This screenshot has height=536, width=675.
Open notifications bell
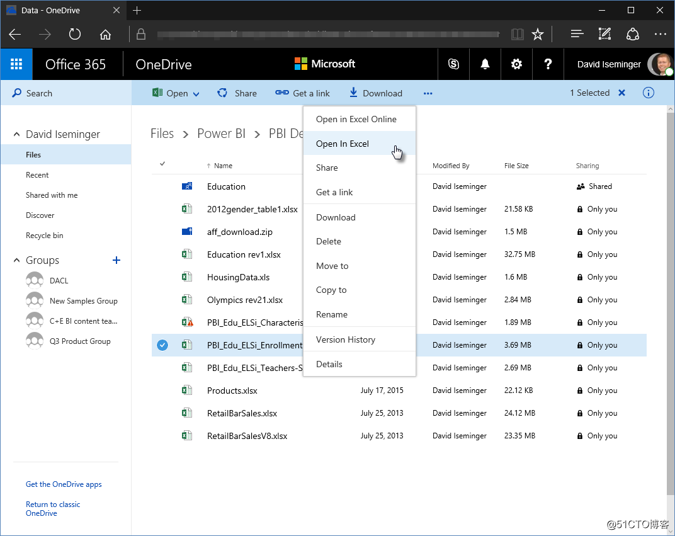(485, 64)
